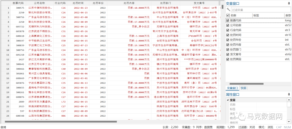Click the wrench icon beside variable filter
The height and width of the screenshot is (129, 292).
(228, 10)
